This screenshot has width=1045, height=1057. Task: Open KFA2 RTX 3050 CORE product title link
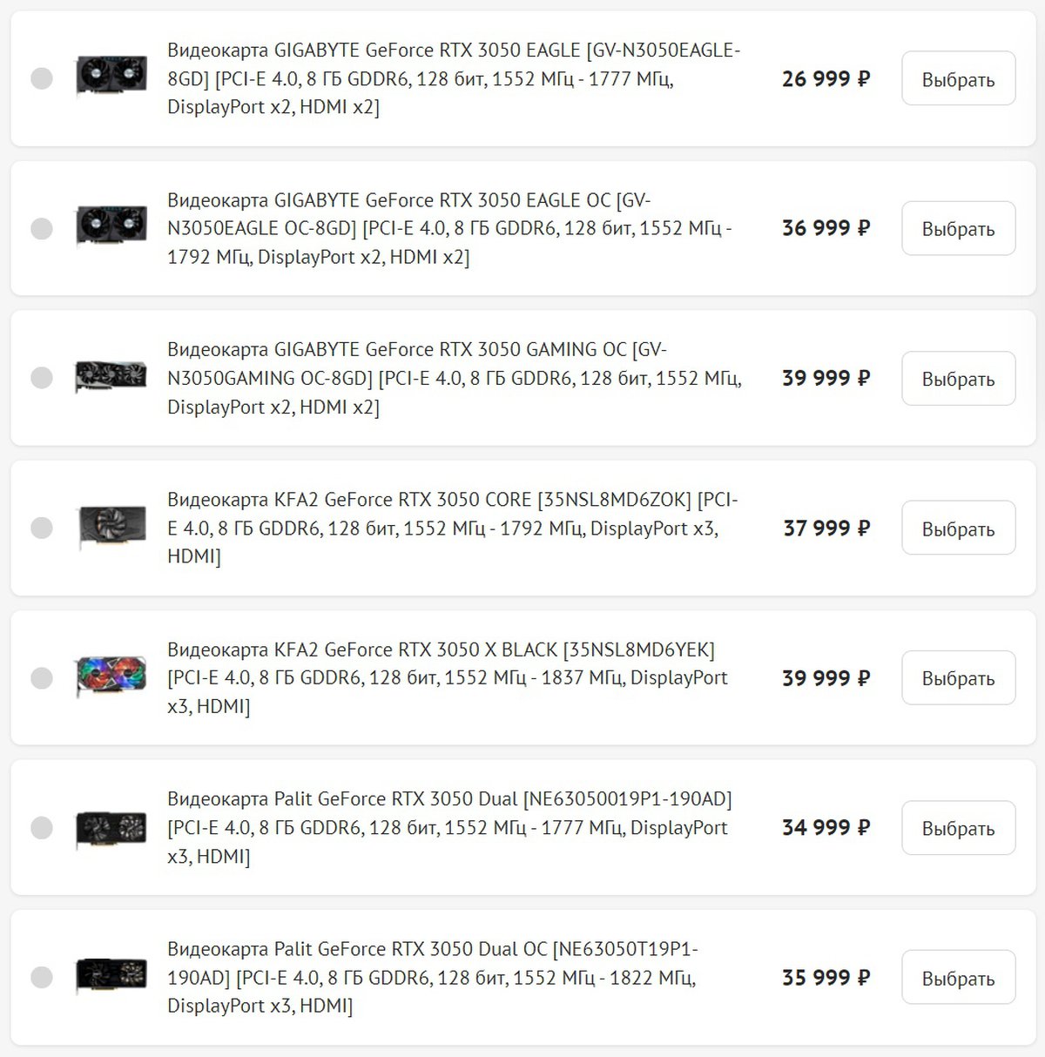453,528
